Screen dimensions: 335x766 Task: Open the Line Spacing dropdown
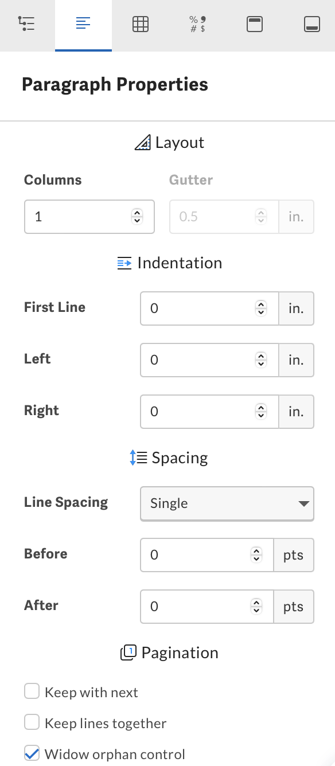(227, 503)
